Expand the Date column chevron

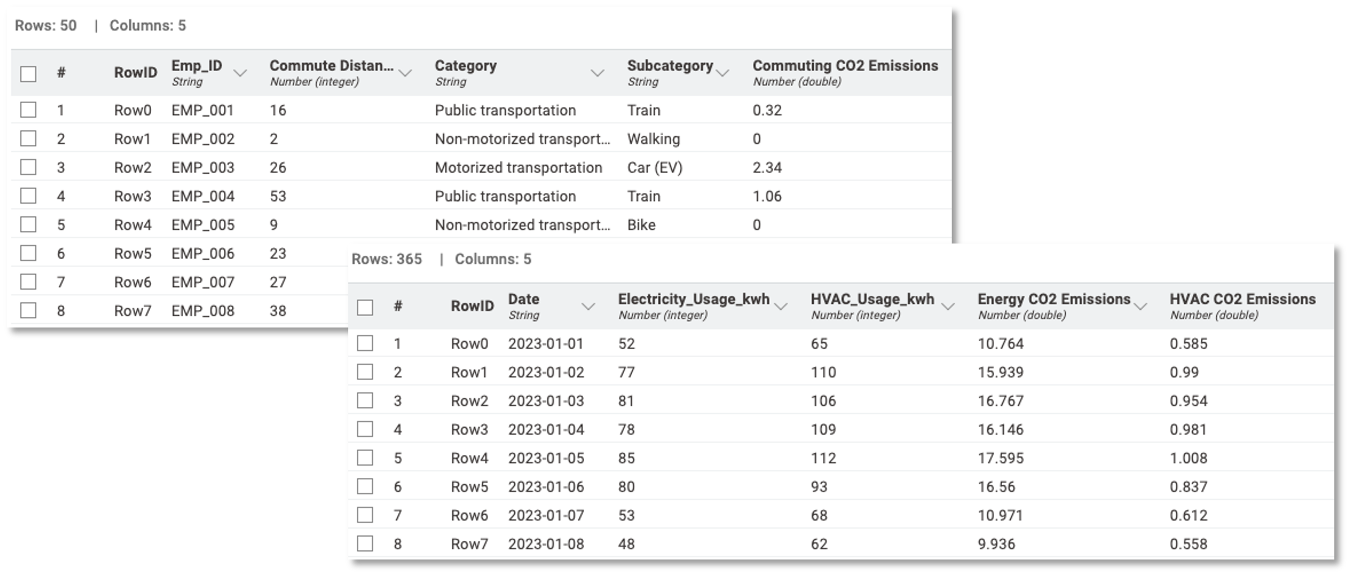589,306
